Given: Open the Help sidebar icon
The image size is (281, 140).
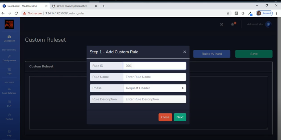Looking at the screenshot, I should tap(9, 132).
